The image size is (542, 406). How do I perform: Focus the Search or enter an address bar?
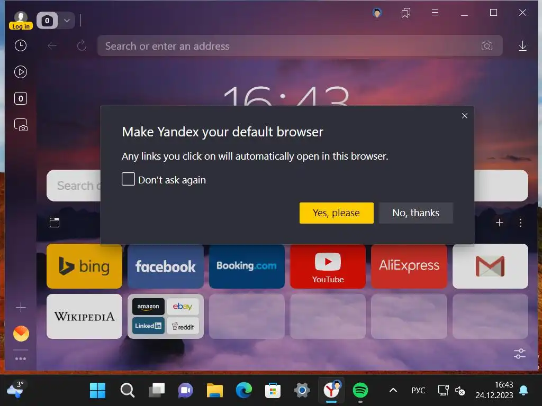coord(300,45)
